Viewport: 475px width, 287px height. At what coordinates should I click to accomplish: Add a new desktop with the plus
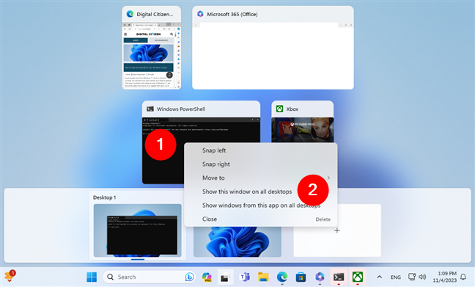(337, 230)
